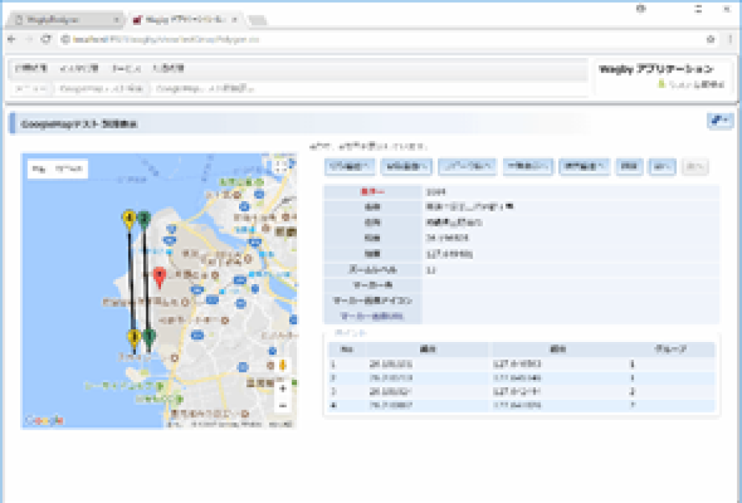Click the fifth button in the action button row

pyautogui.click(x=584, y=167)
